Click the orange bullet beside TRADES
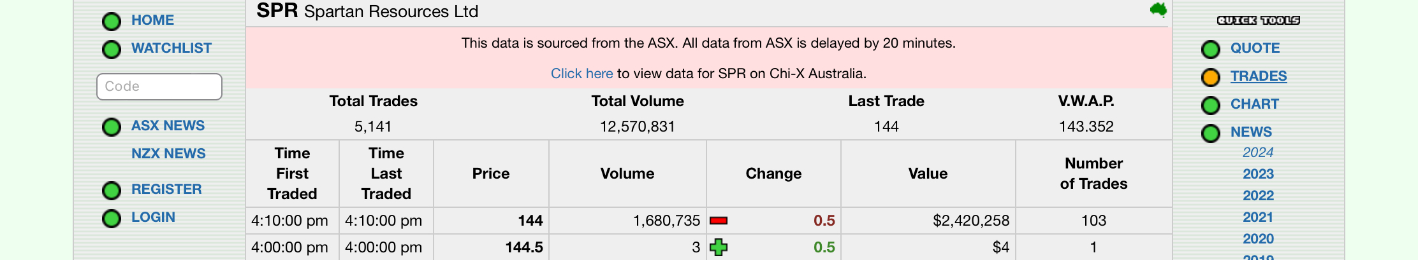 tap(1210, 78)
